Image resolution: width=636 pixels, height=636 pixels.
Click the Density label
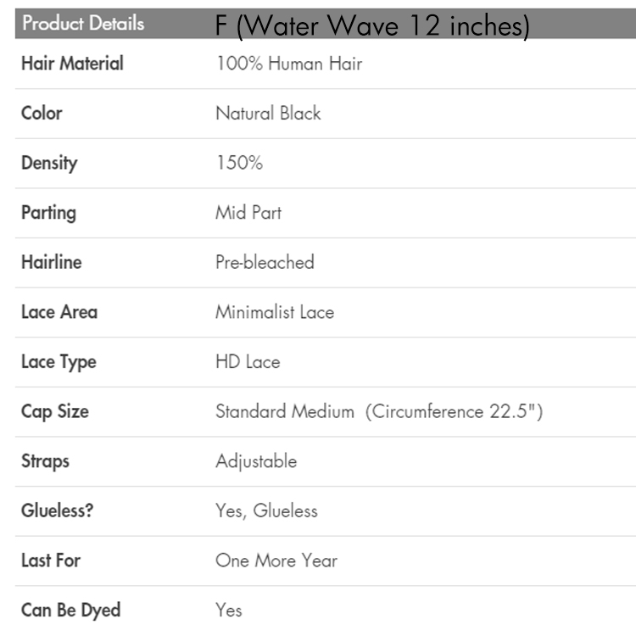pyautogui.click(x=49, y=163)
